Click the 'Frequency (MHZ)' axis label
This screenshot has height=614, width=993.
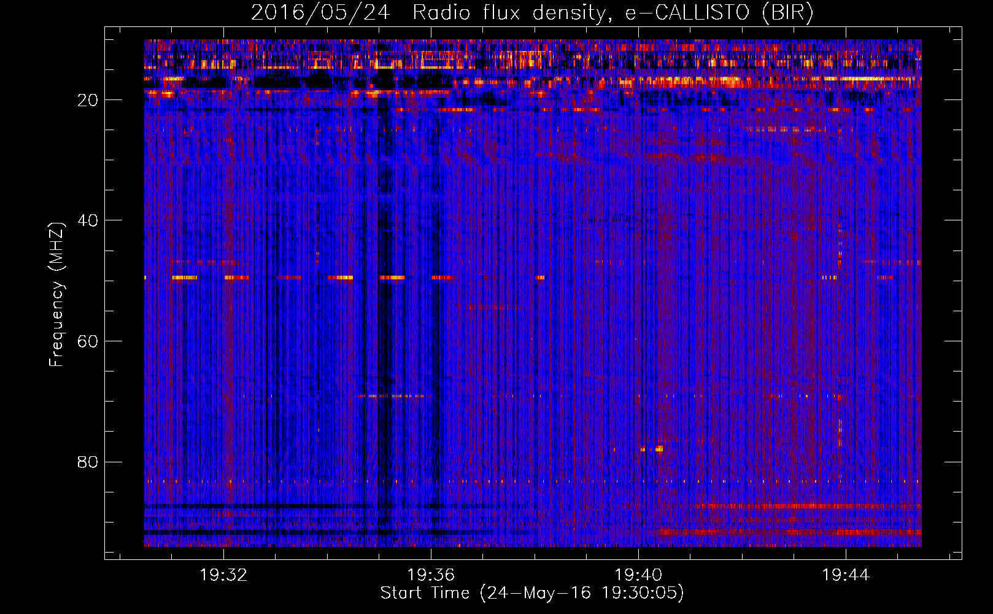pyautogui.click(x=56, y=295)
